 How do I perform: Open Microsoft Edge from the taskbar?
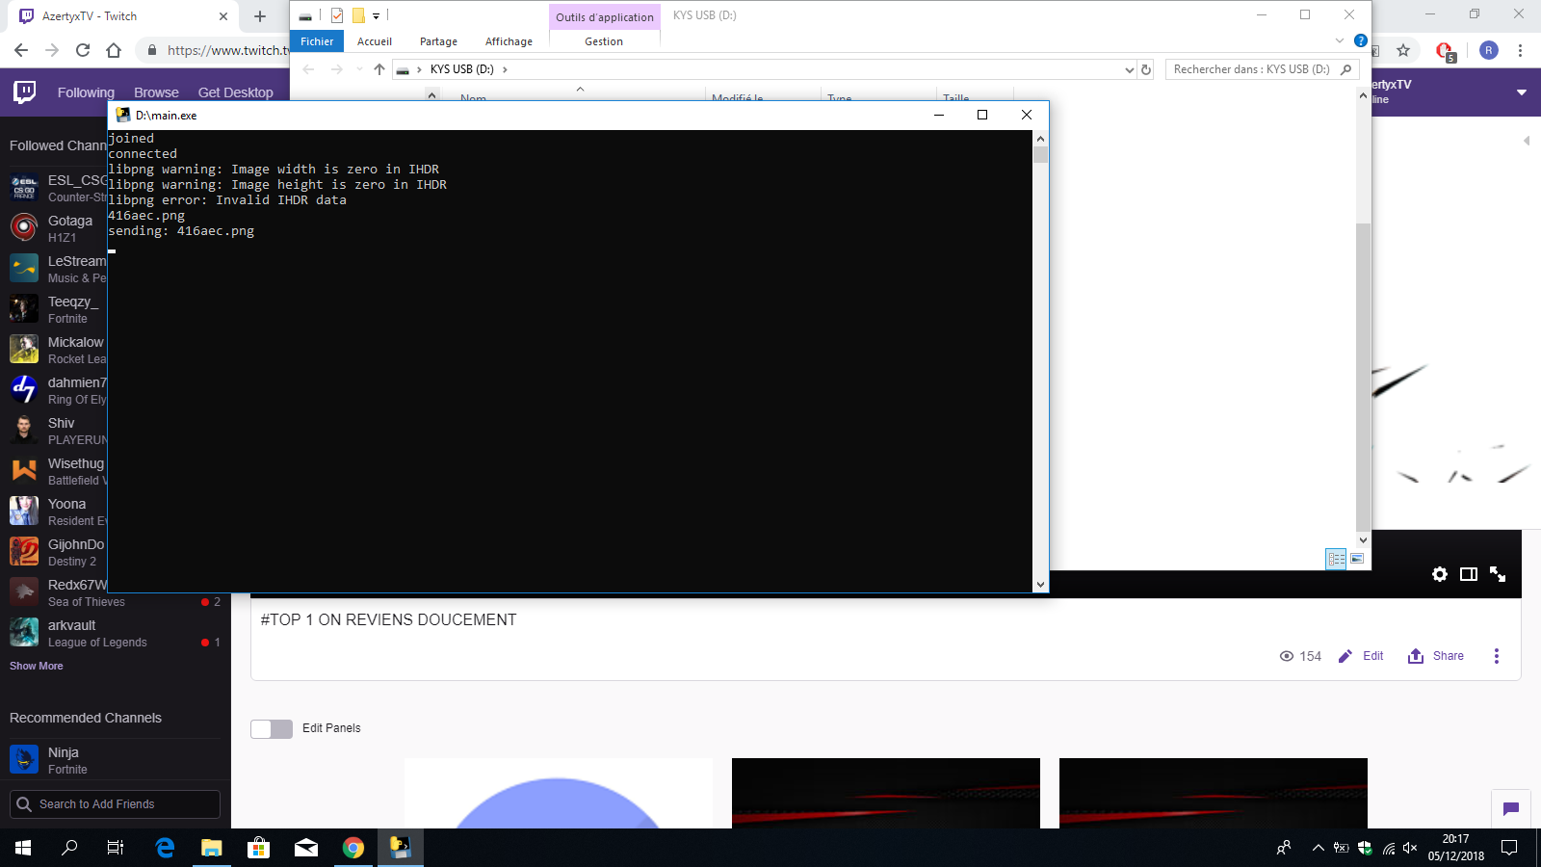165,848
